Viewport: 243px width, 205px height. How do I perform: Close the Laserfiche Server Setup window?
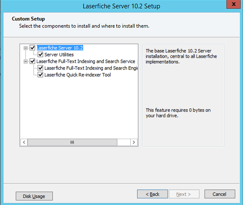[234, 4]
